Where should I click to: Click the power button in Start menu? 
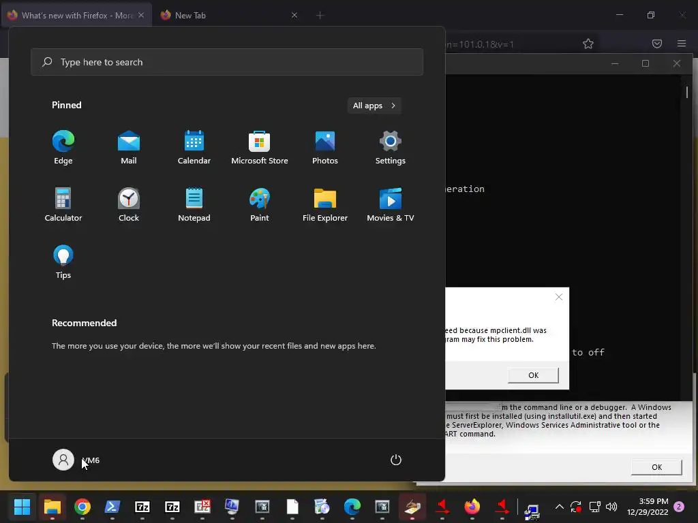396,460
